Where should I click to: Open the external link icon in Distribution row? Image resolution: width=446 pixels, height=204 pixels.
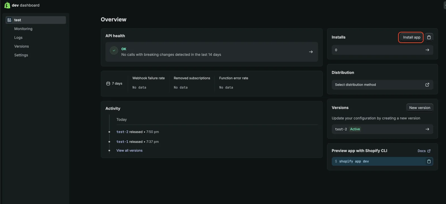point(427,85)
